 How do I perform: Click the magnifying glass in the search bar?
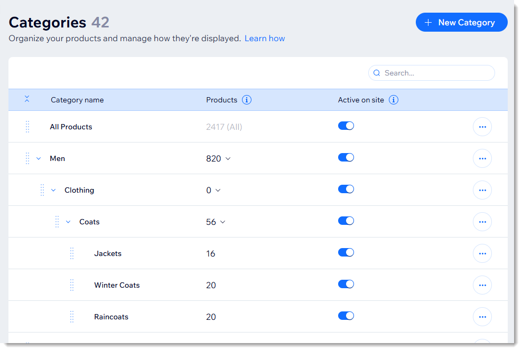[x=377, y=73]
